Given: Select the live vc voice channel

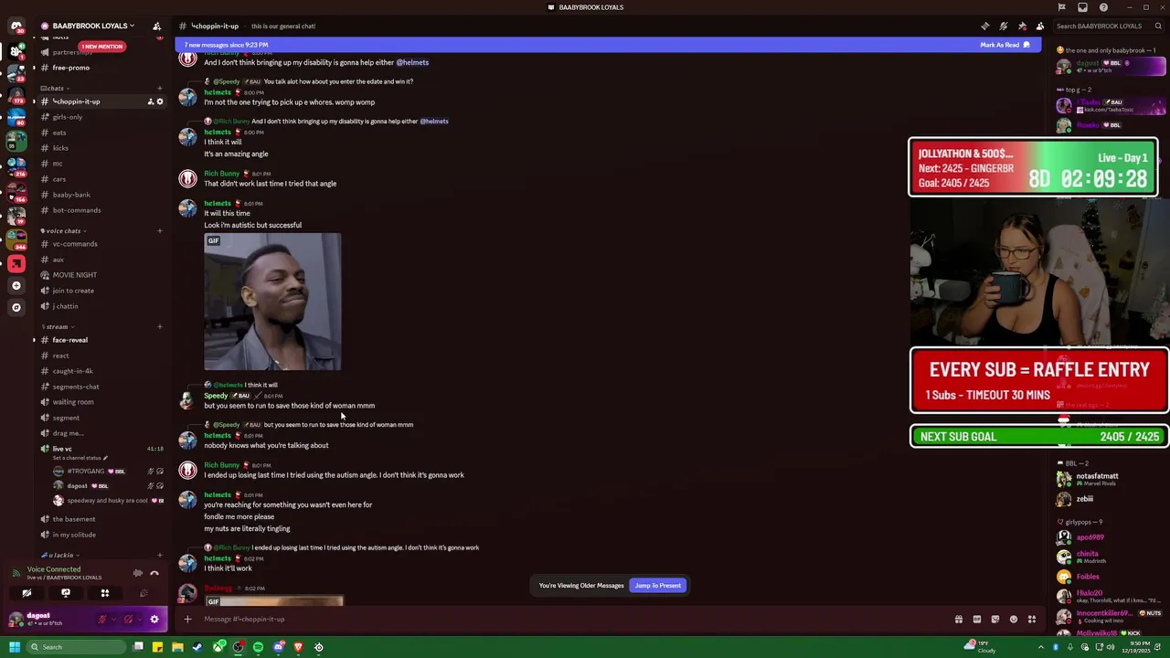Looking at the screenshot, I should 101,449.
